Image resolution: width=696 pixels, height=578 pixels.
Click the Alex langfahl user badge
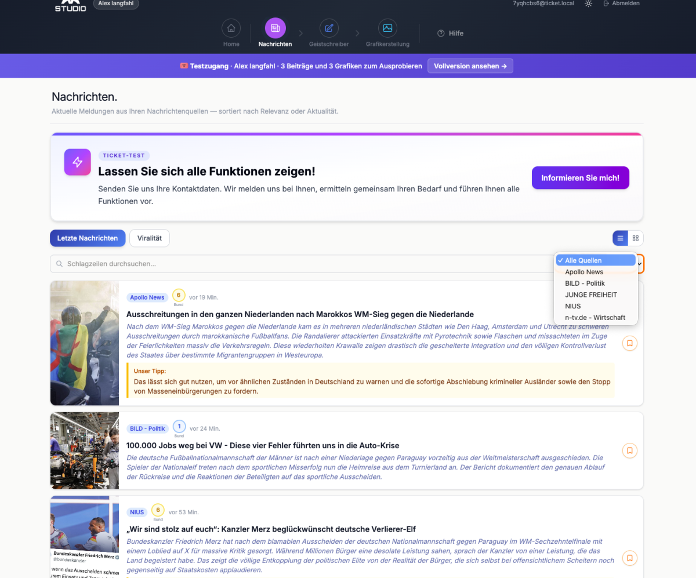[116, 3]
